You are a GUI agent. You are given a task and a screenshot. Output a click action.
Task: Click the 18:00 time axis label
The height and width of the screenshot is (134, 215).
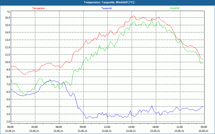[156, 127]
